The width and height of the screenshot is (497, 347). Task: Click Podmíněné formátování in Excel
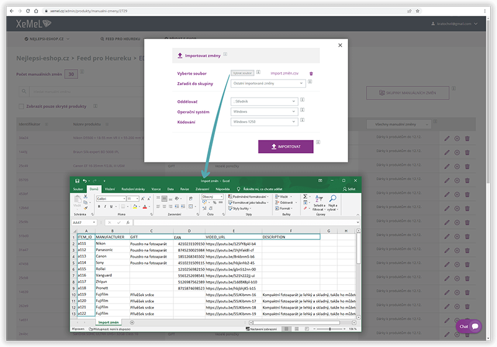(x=248, y=197)
